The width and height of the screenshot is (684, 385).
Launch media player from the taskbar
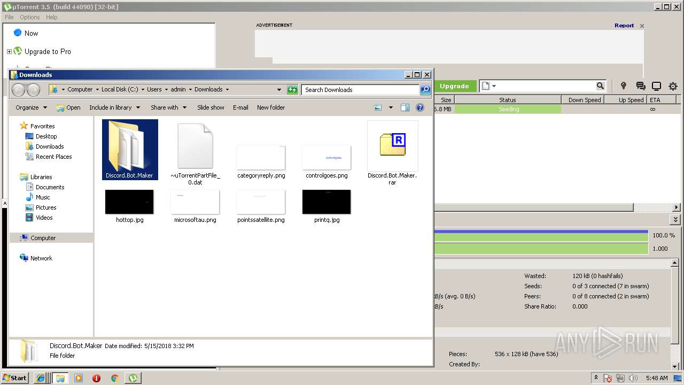pos(79,378)
